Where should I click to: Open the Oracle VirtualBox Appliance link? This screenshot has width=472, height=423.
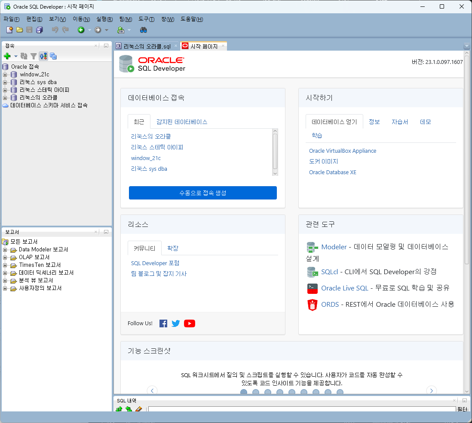[343, 151]
